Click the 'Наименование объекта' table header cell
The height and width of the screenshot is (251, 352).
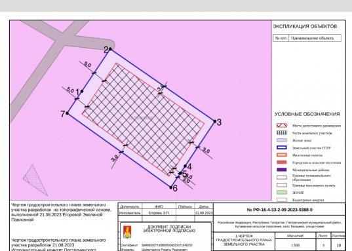click(315, 38)
